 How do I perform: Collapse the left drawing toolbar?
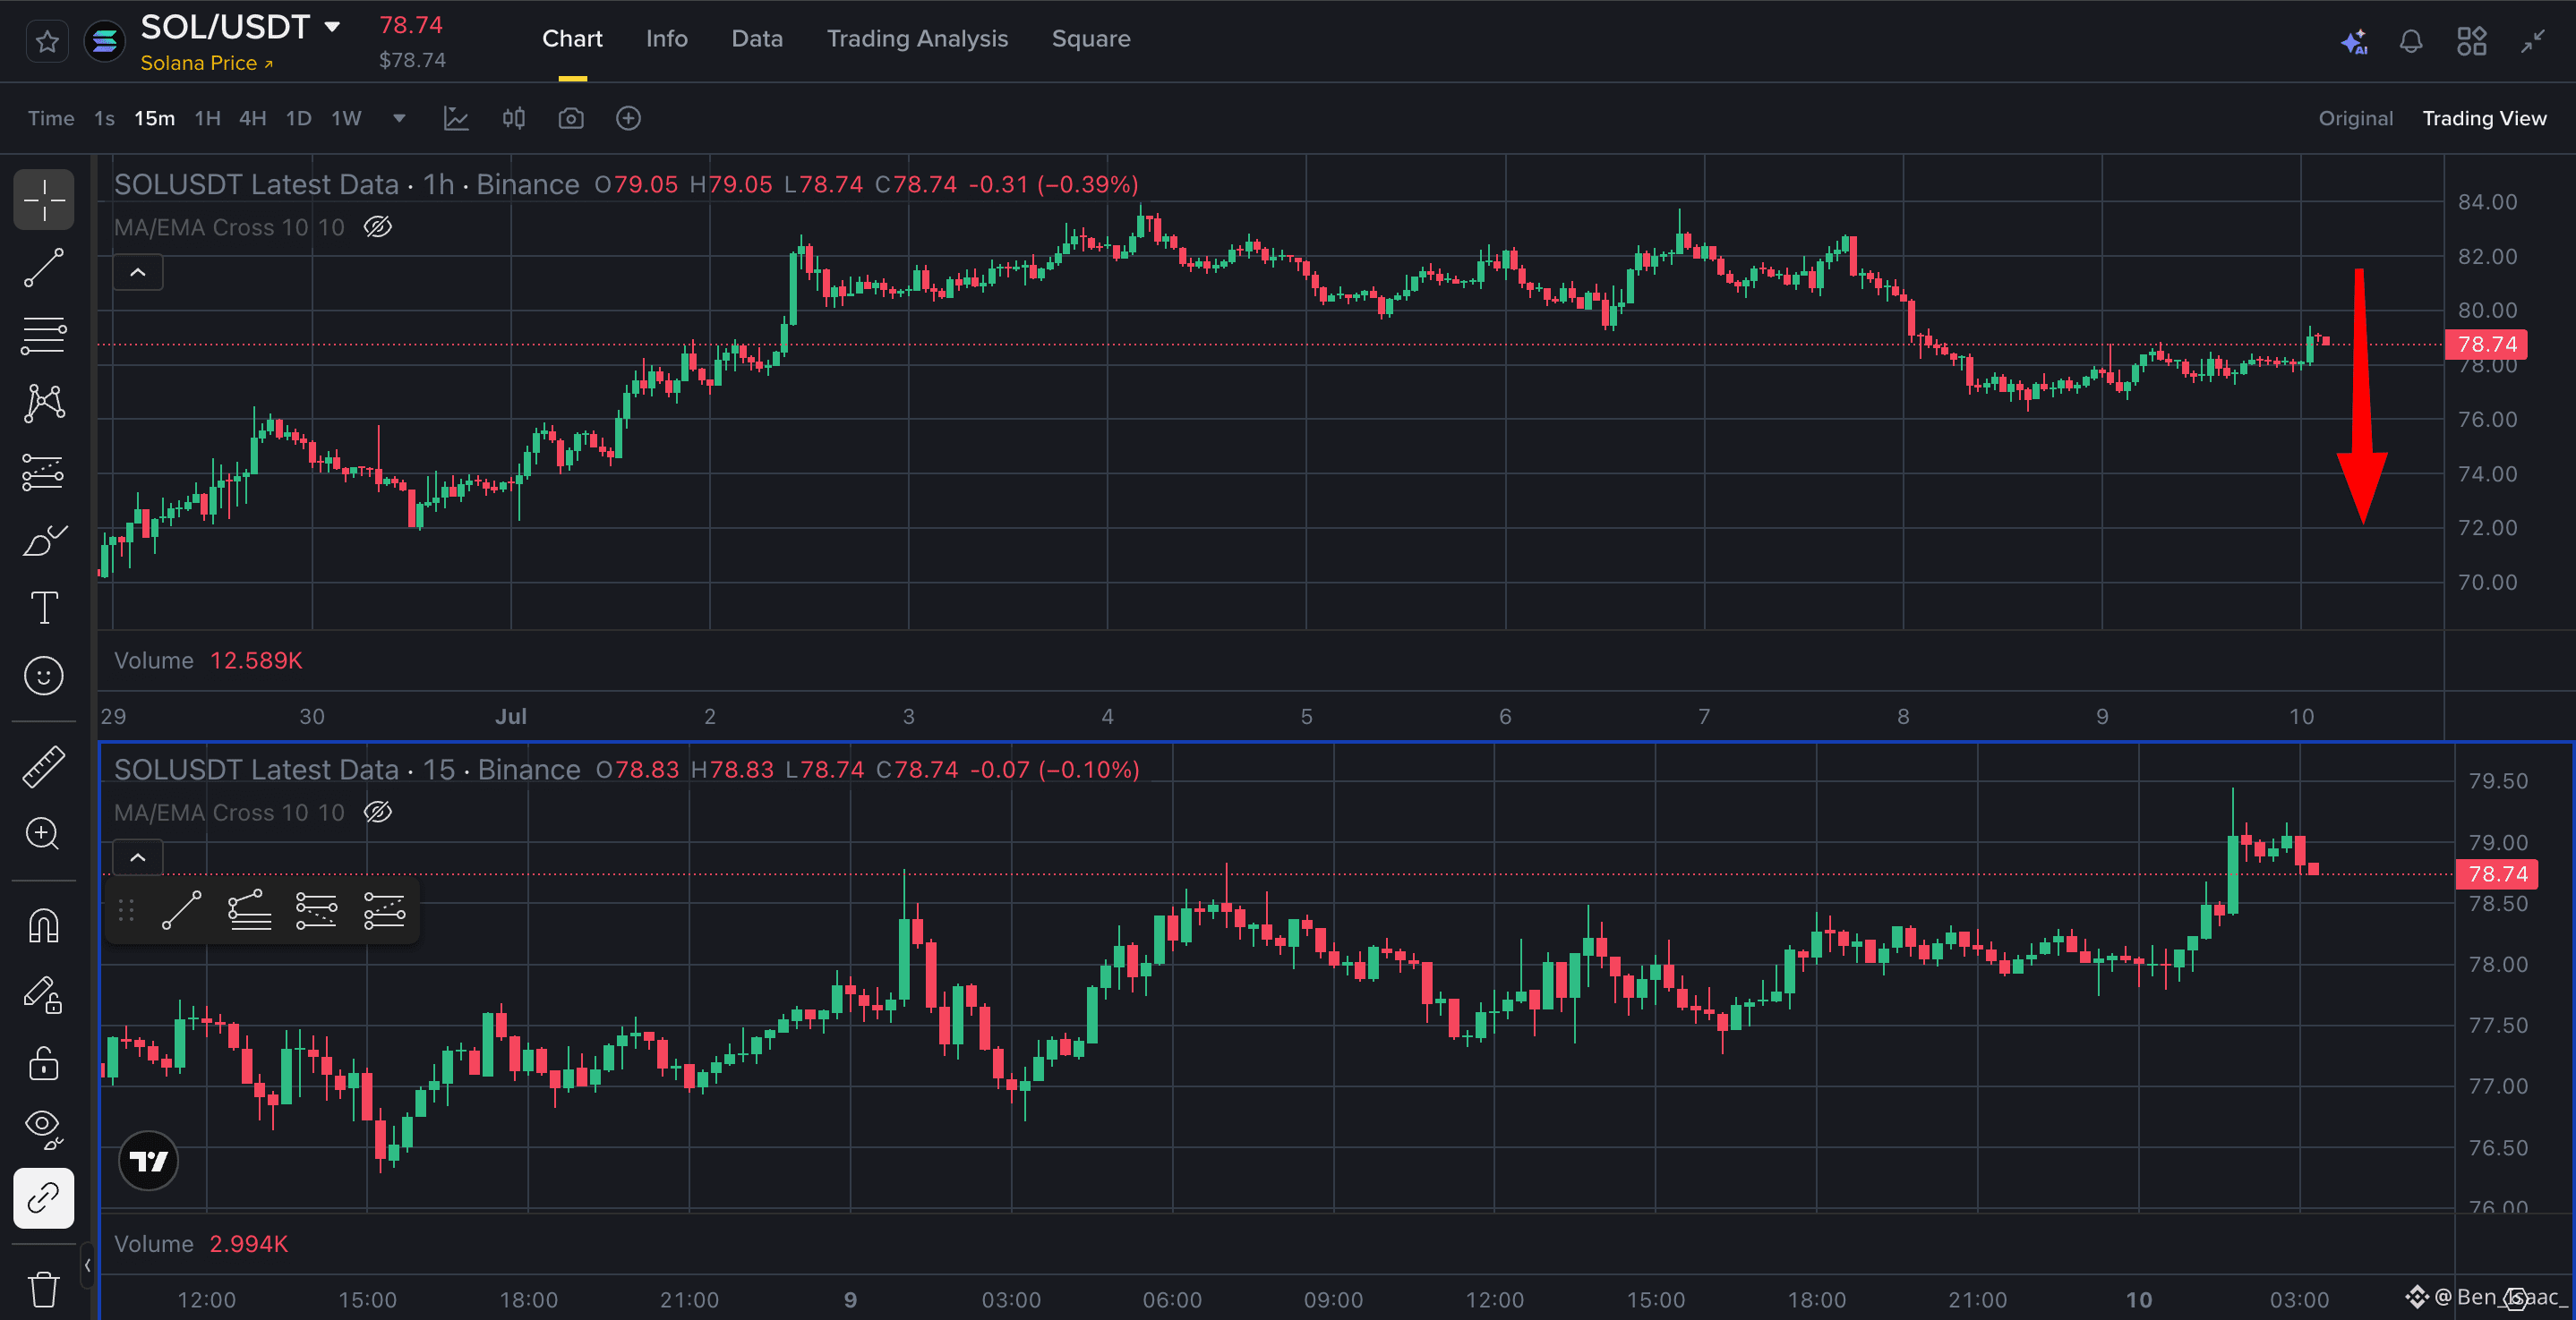tap(88, 1265)
